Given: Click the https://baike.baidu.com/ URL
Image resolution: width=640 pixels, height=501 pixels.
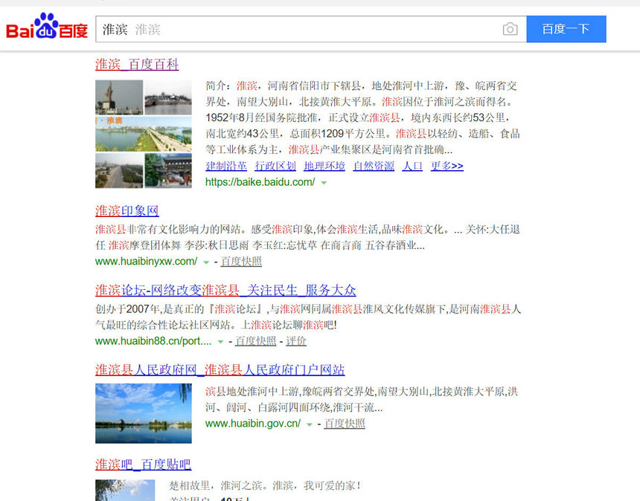Looking at the screenshot, I should point(260,182).
